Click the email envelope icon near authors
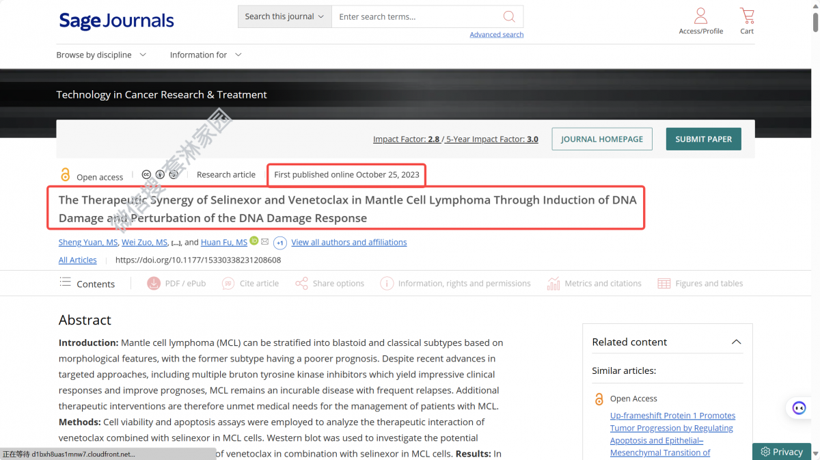Screen dimensions: 820x460 (x=264, y=242)
